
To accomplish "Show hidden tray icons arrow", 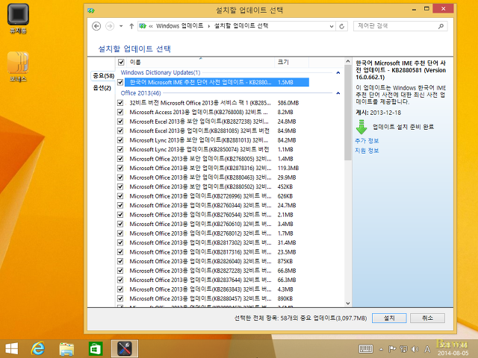I will (381, 349).
